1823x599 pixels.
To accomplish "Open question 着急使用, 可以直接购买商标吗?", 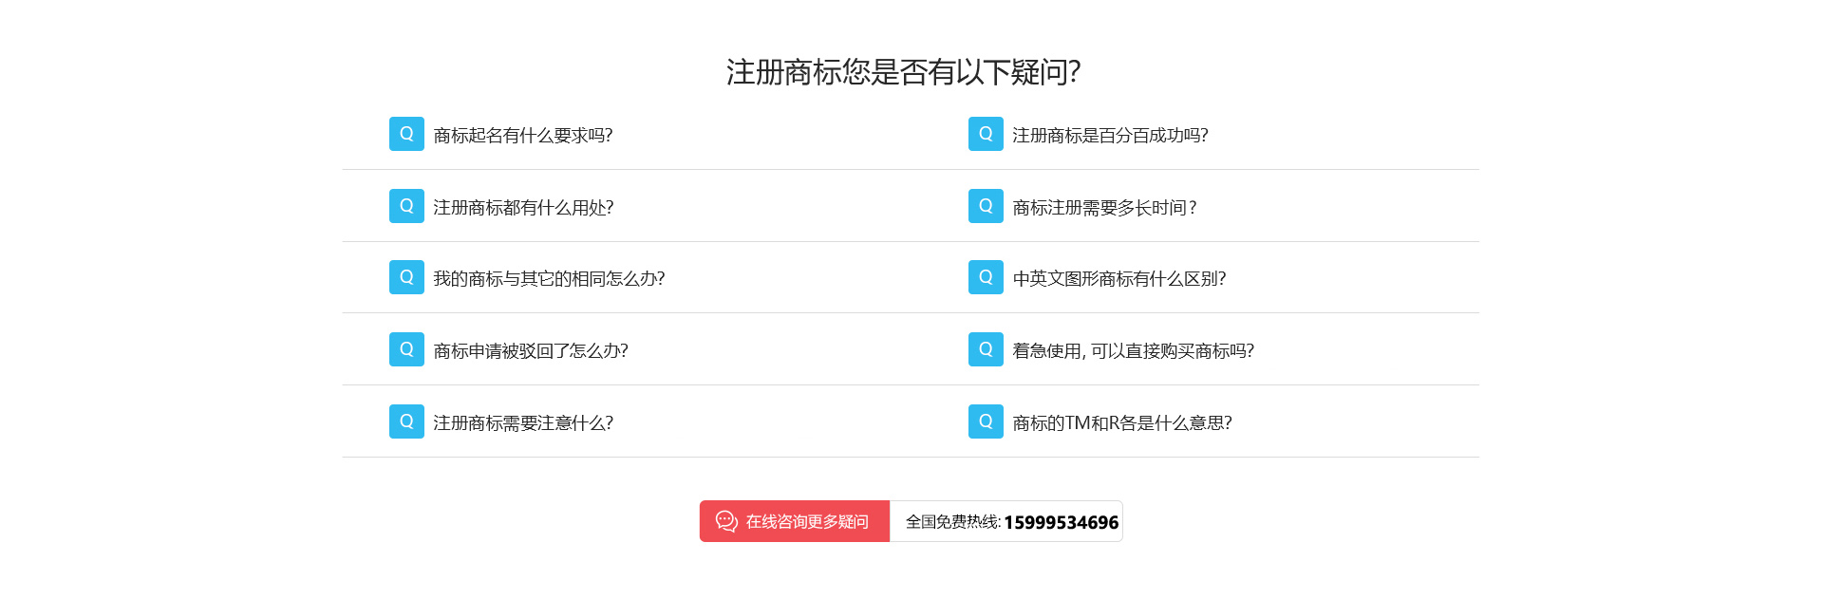I will click(x=1133, y=351).
